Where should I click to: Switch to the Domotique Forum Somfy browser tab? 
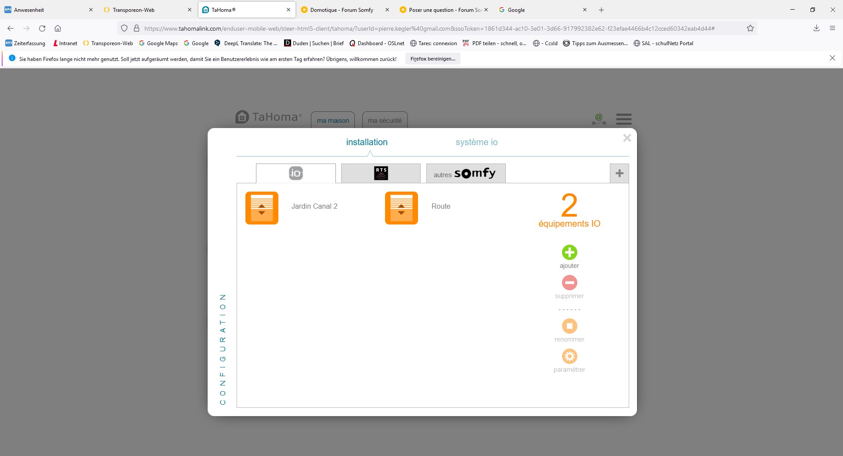341,10
